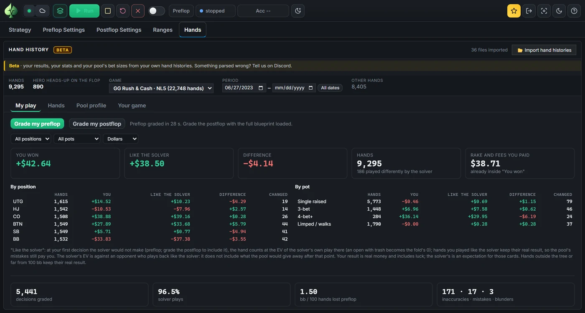The image size is (585, 313).
Task: Expand the All positions dropdown
Action: click(x=31, y=139)
